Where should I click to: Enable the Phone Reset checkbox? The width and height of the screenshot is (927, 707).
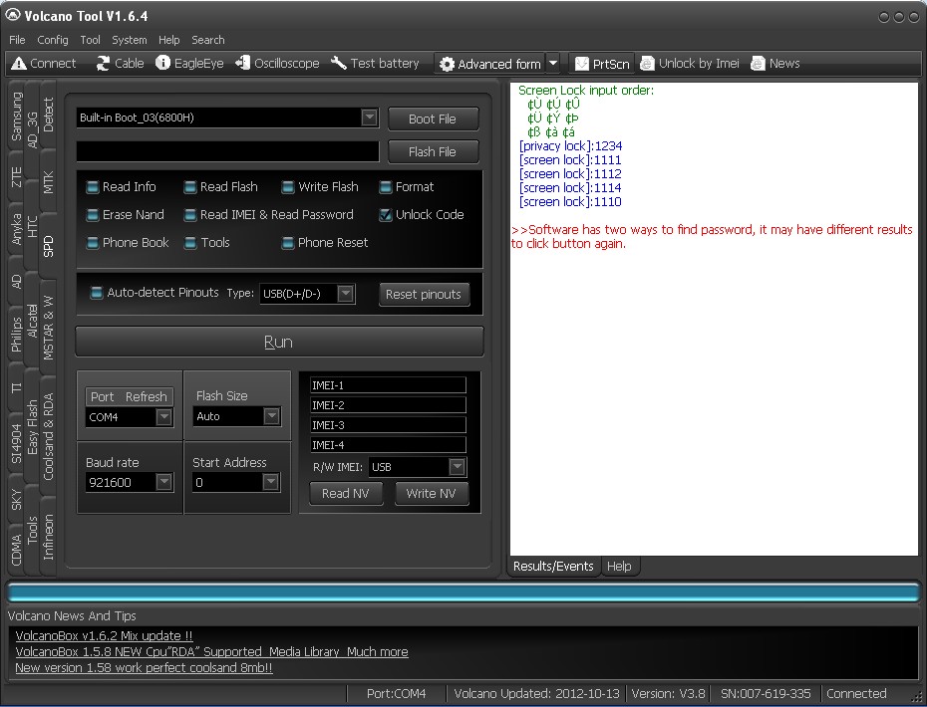pos(288,243)
